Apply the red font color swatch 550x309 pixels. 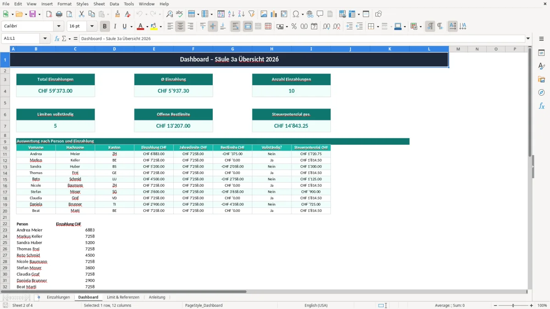pyautogui.click(x=140, y=27)
